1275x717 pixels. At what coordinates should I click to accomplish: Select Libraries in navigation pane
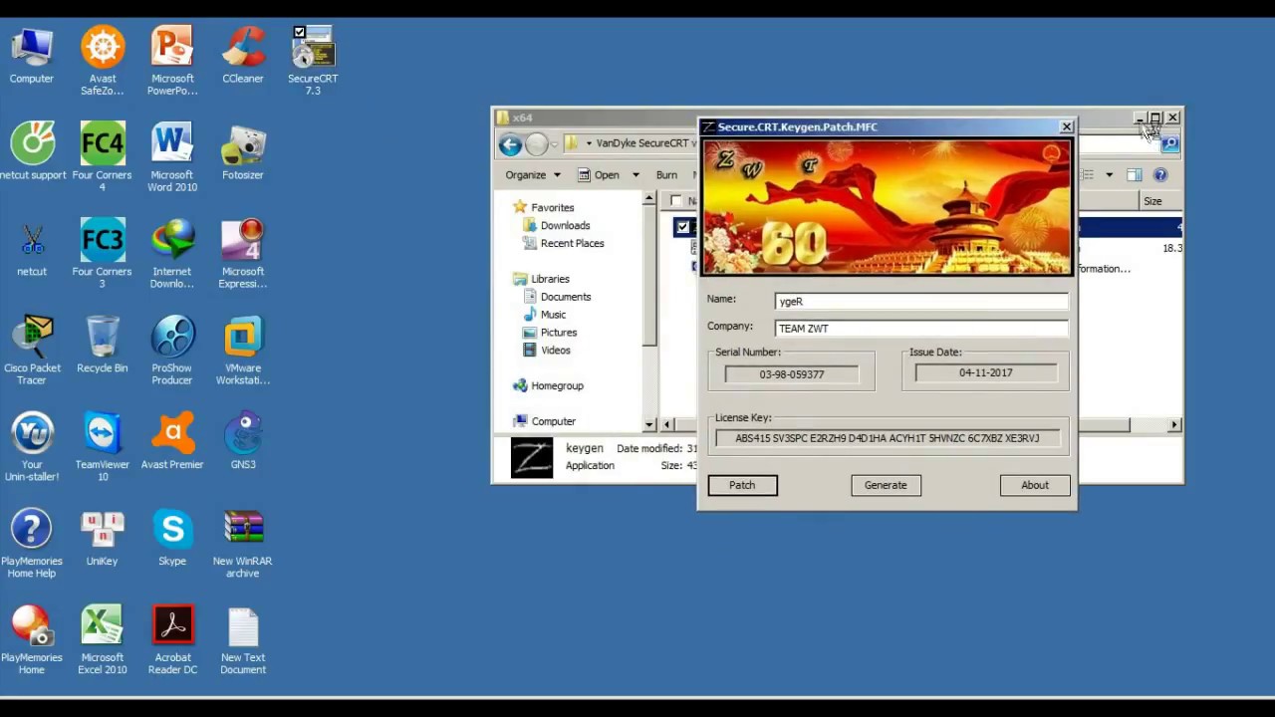coord(541,279)
